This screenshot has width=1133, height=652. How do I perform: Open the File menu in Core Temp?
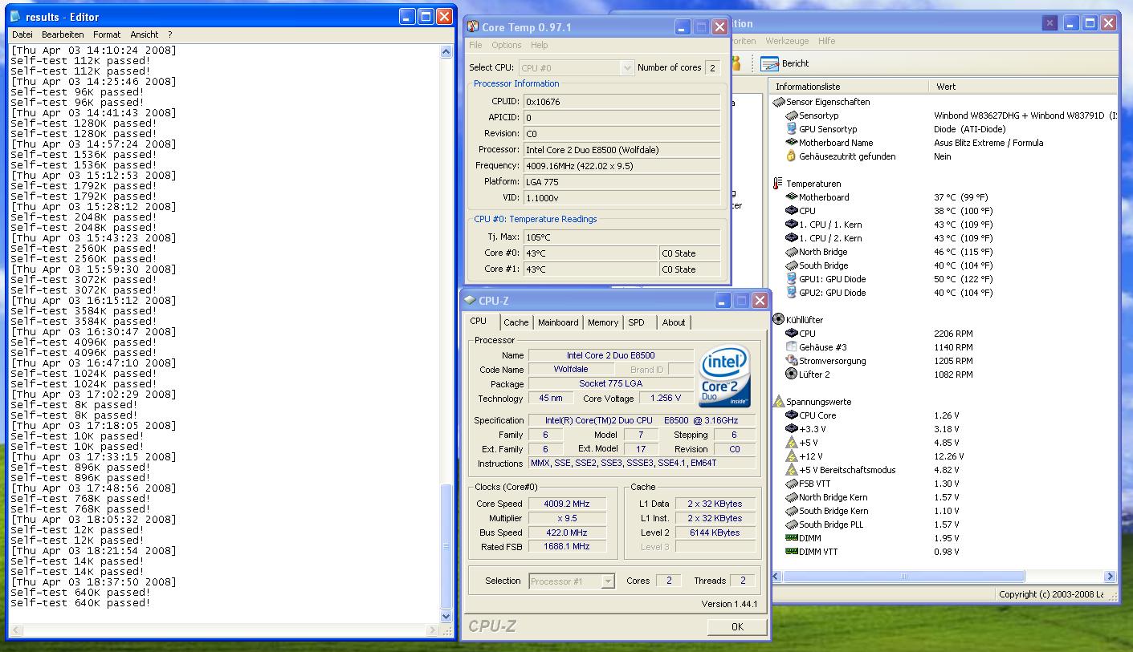pos(475,45)
